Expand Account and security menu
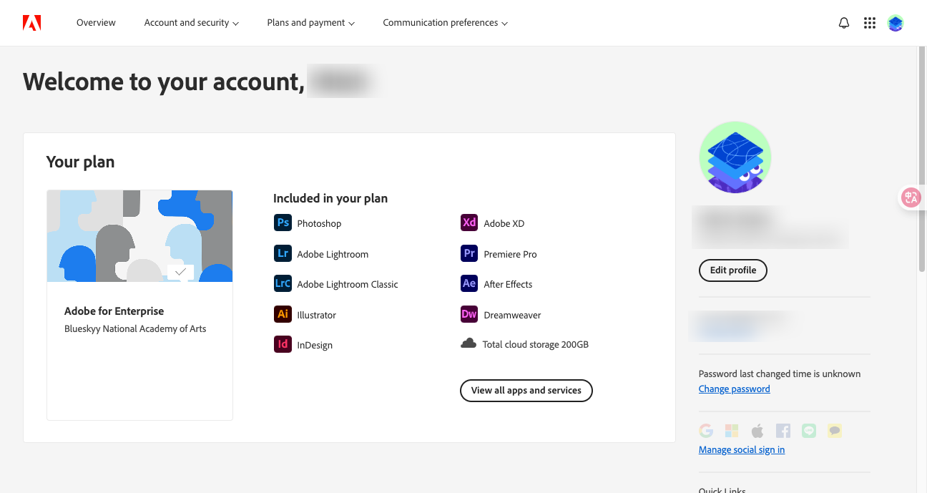 click(191, 23)
